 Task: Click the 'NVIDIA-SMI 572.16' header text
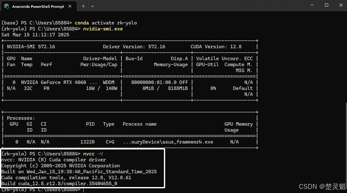(x=31, y=47)
